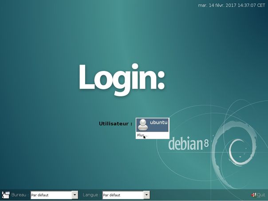Click the date and time display

coord(232,5)
